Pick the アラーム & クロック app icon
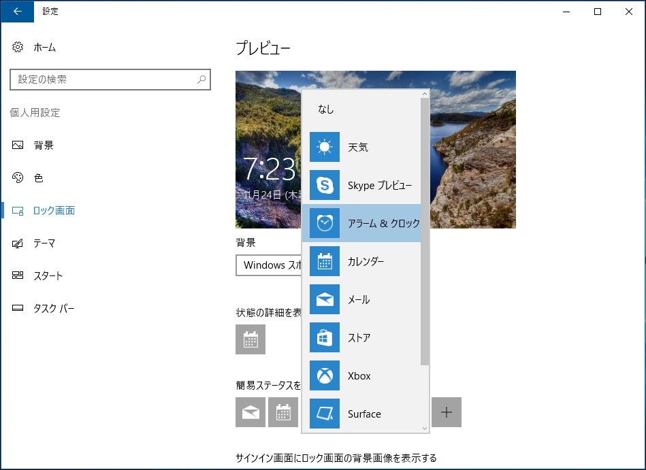 (324, 223)
